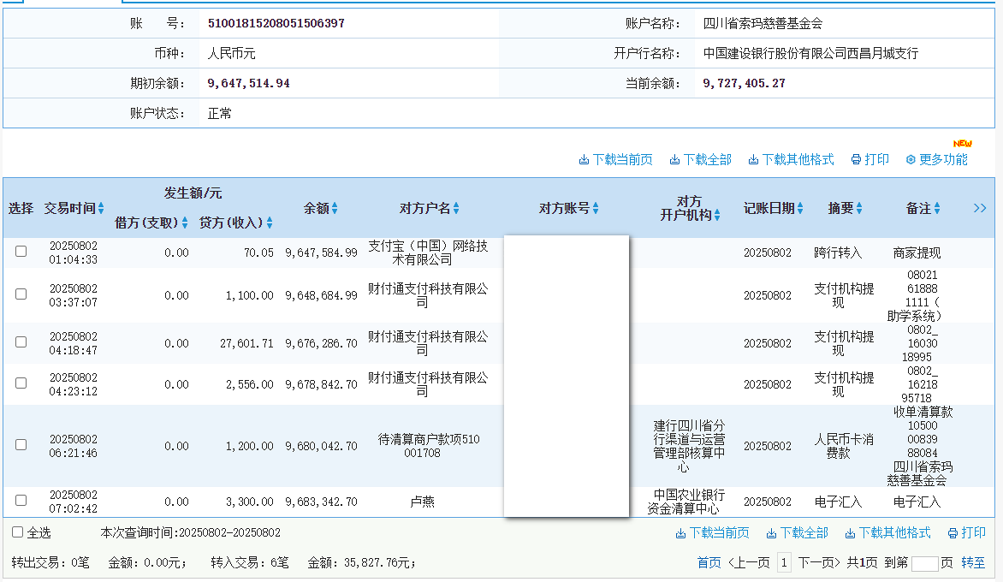This screenshot has height=582, width=1003.
Task: Sort by 记账日期 column arrows
Action: (x=800, y=208)
